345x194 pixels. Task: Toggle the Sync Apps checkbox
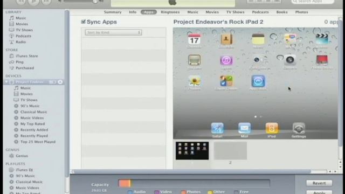[x=83, y=22]
